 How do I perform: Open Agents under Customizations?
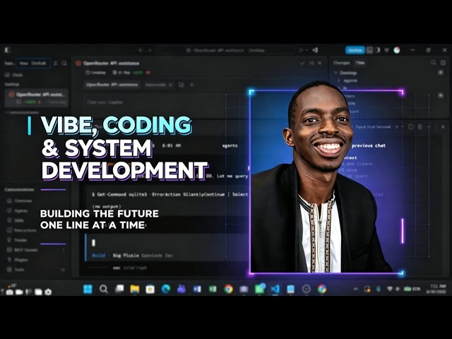[17, 210]
